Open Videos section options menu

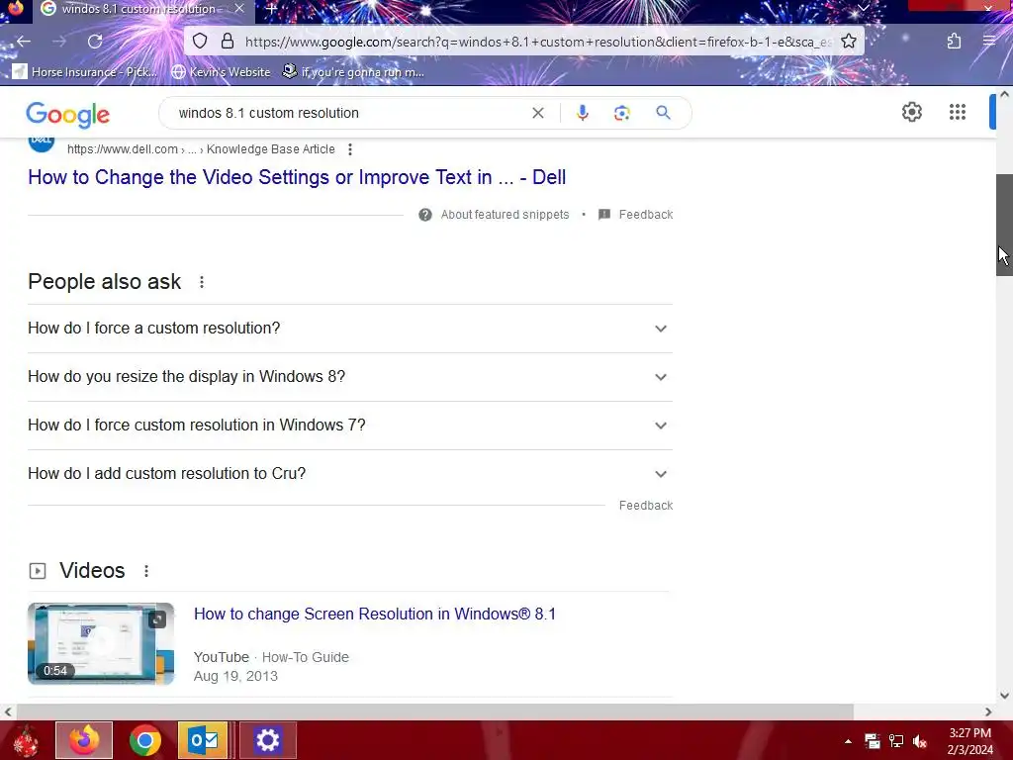[x=146, y=571]
